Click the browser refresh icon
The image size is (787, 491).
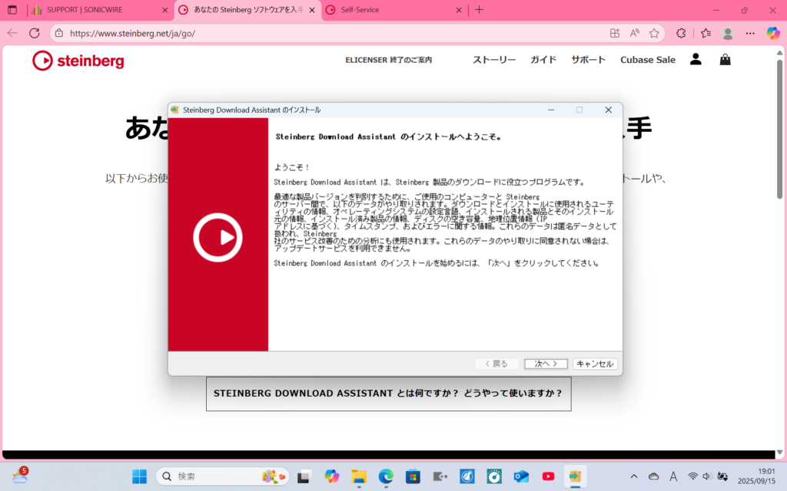[x=35, y=33]
